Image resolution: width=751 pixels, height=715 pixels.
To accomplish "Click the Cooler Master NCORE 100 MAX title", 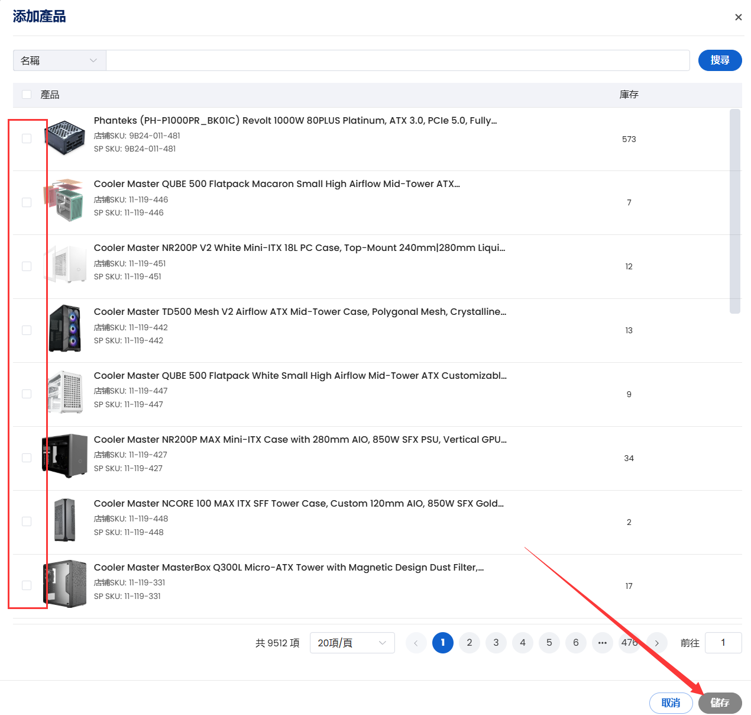I will coord(299,504).
